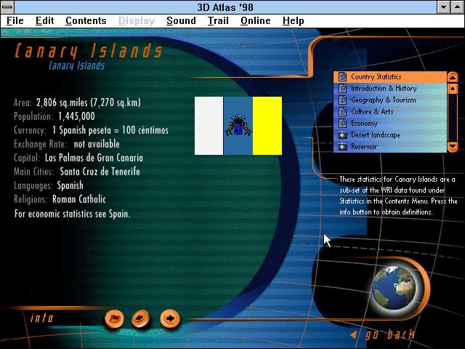Image resolution: width=465 pixels, height=349 pixels.
Task: Open Culture & Arts article
Action: pos(390,111)
